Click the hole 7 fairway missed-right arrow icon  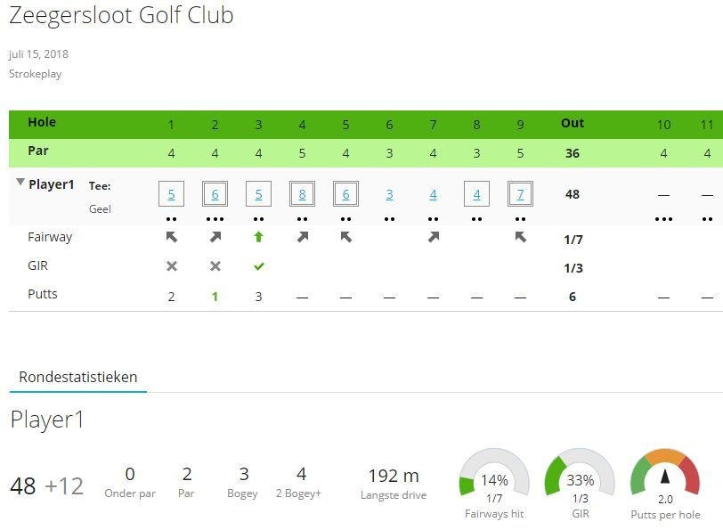(433, 238)
